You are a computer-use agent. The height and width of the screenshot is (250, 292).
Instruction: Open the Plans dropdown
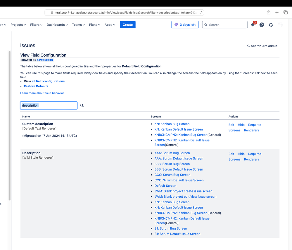[x=94, y=25]
